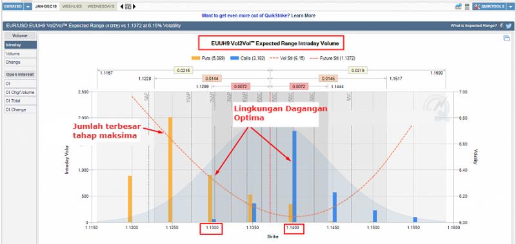Image resolution: width=516 pixels, height=244 pixels.
Task: Open the calculator icon
Action: [466, 6]
